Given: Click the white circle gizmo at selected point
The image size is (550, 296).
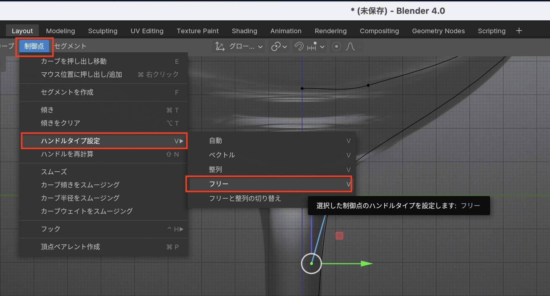Looking at the screenshot, I should click(x=311, y=263).
